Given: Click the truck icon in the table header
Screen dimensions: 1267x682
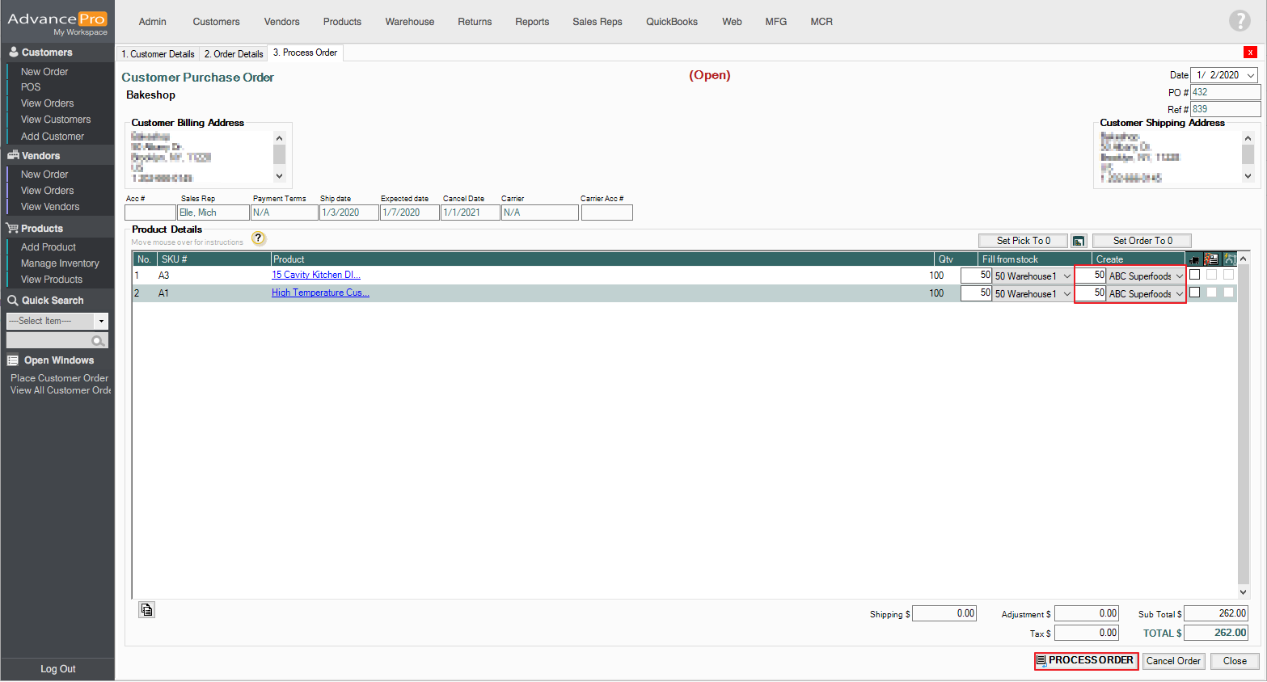Looking at the screenshot, I should coord(1194,259).
